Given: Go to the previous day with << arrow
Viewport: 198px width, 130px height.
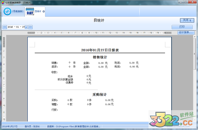Looking at the screenshot, I should pyautogui.click(x=5, y=27).
